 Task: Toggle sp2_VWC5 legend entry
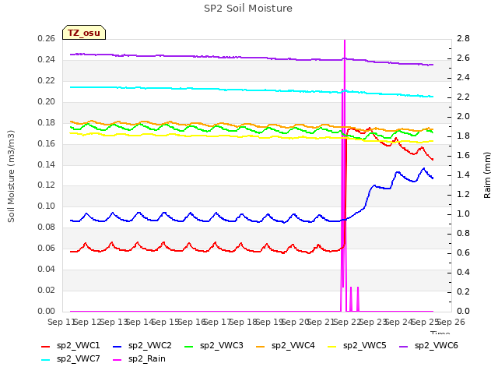click(357, 345)
